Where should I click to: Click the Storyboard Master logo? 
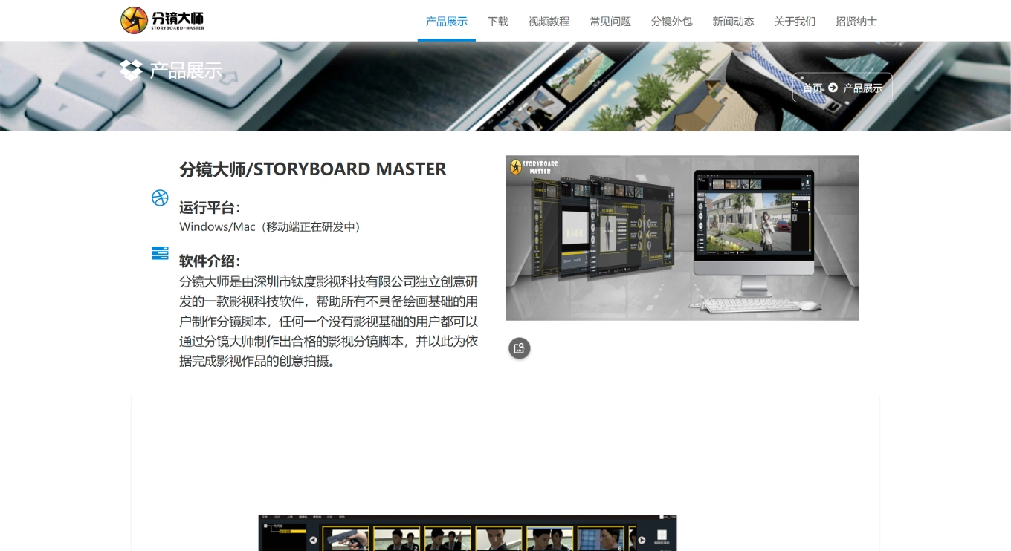point(162,20)
